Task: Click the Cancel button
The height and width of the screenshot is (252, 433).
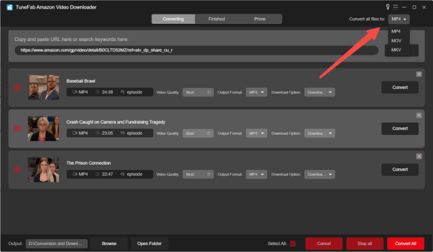Action: [x=324, y=243]
